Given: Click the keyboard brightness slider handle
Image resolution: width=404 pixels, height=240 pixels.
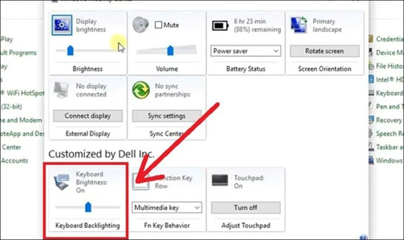Looking at the screenshot, I should click(88, 207).
